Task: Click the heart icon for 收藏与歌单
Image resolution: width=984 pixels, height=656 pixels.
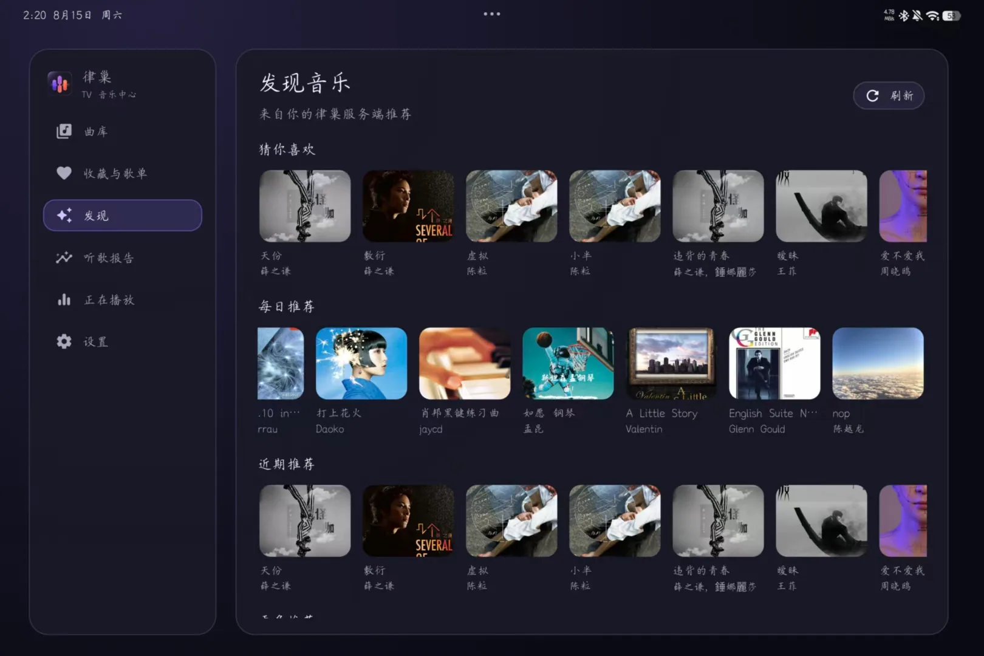Action: click(x=64, y=173)
